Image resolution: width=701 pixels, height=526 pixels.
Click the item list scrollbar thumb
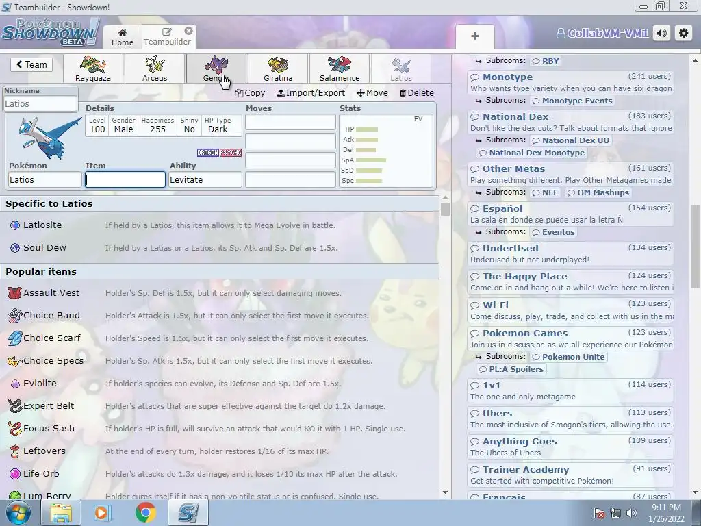point(445,210)
